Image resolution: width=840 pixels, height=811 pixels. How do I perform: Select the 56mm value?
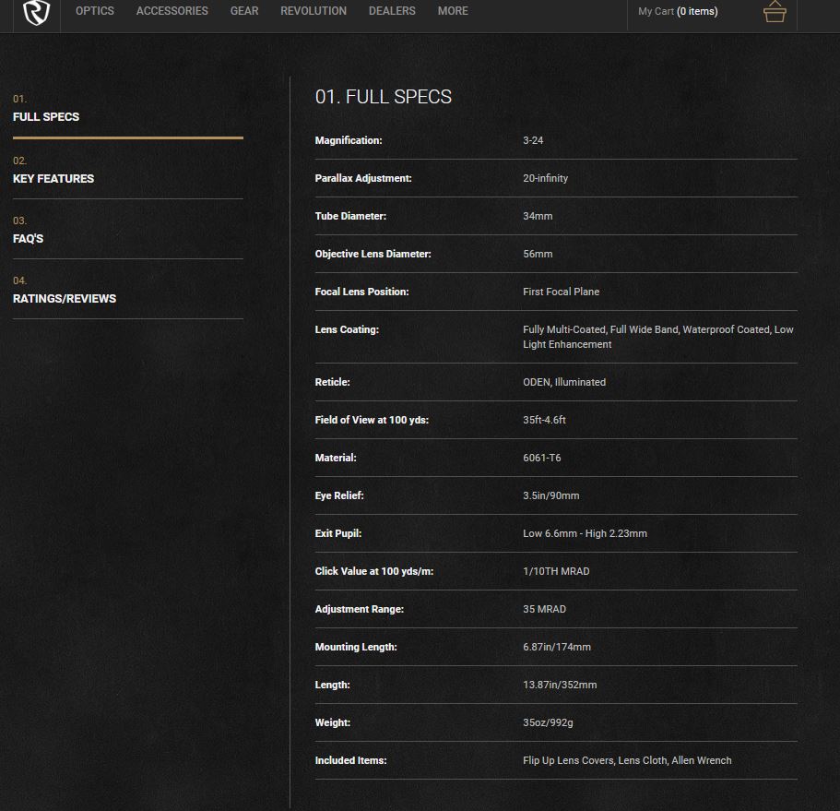tap(538, 254)
